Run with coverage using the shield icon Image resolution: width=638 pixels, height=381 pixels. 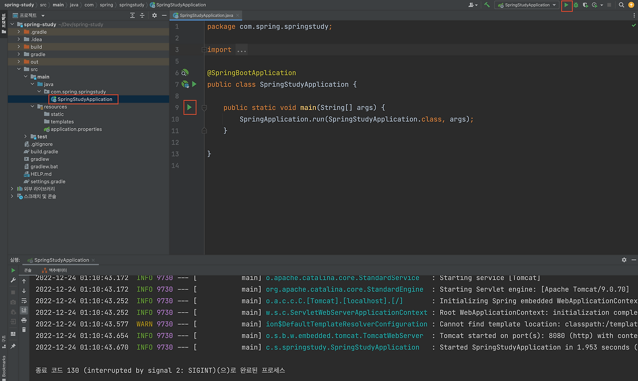pyautogui.click(x=586, y=5)
